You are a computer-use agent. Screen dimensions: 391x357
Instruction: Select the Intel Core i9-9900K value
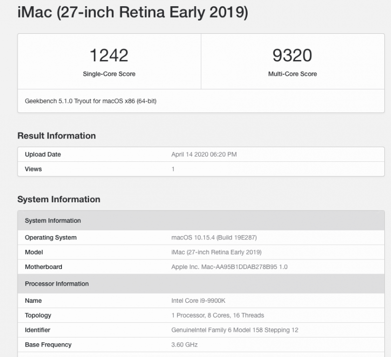(x=198, y=300)
